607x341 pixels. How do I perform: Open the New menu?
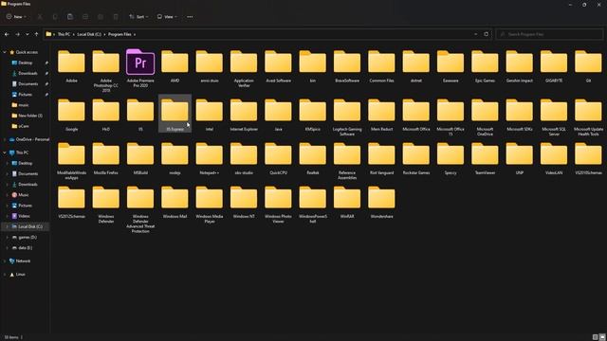pyautogui.click(x=16, y=17)
